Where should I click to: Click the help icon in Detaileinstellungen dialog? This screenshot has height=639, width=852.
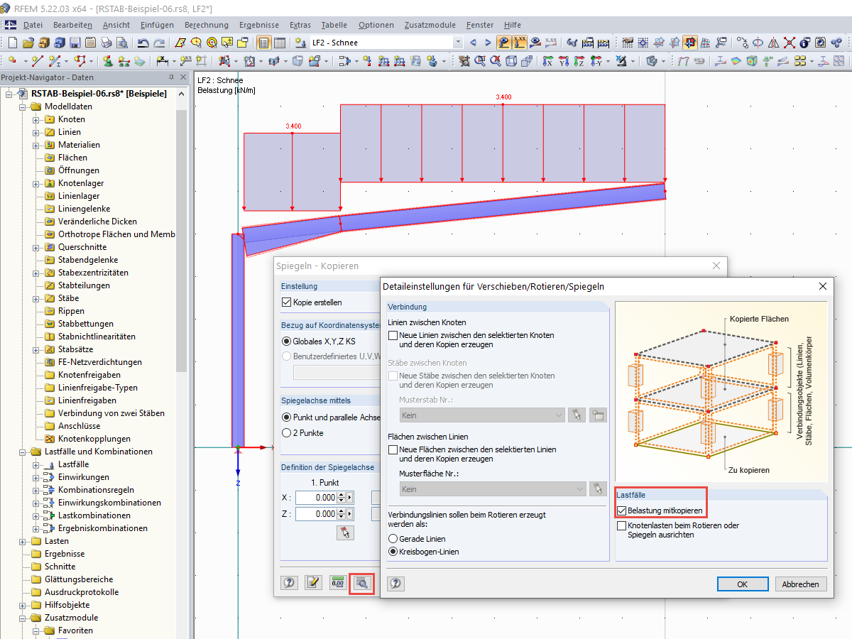pyautogui.click(x=395, y=584)
